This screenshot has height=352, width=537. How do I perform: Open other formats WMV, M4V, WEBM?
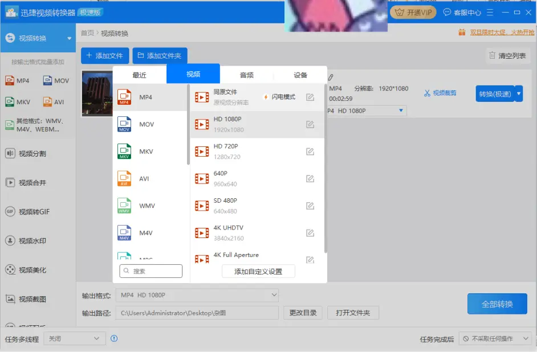[35, 125]
